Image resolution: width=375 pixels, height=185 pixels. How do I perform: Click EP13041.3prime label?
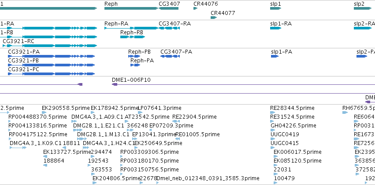pos(154,134)
